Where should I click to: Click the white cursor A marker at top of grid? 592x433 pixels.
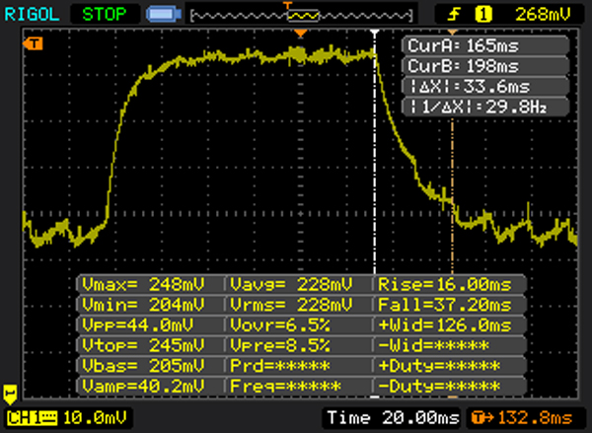[375, 34]
